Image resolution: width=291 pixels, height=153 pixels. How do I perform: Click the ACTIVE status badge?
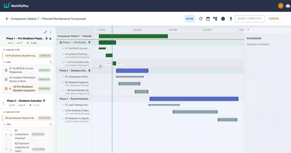pos(190,19)
